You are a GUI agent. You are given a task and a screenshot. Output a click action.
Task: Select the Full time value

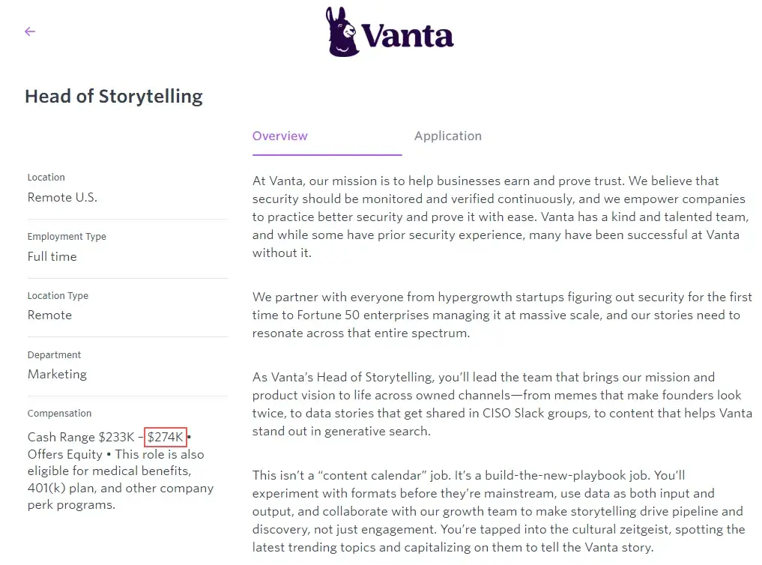point(52,256)
